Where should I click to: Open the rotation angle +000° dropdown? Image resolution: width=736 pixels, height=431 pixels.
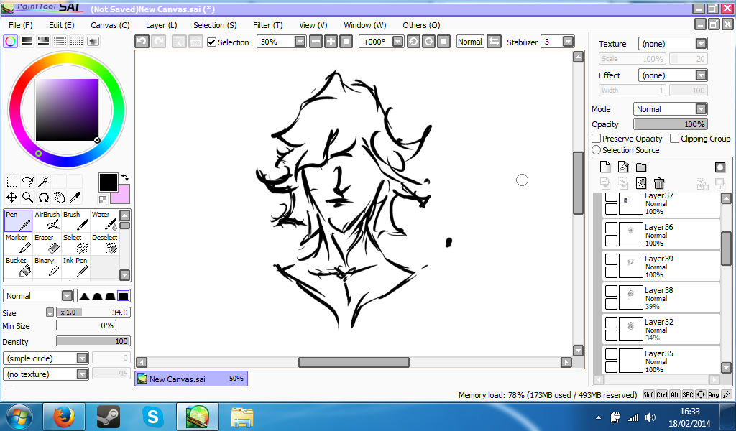click(x=398, y=42)
